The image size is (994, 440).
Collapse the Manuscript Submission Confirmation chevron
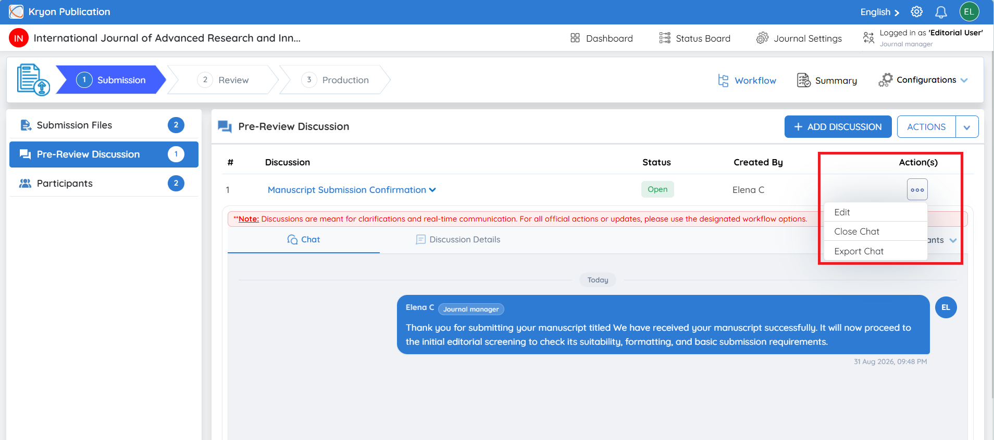[432, 190]
